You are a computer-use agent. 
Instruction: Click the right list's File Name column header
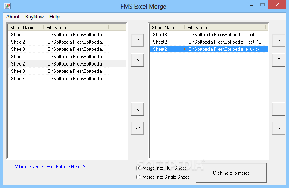pyautogui.click(x=225, y=28)
